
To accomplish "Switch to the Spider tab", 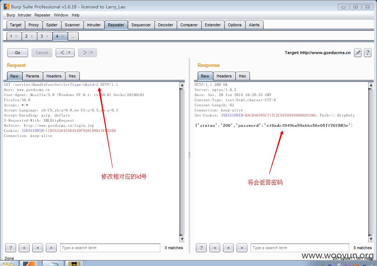I will 52,25.
